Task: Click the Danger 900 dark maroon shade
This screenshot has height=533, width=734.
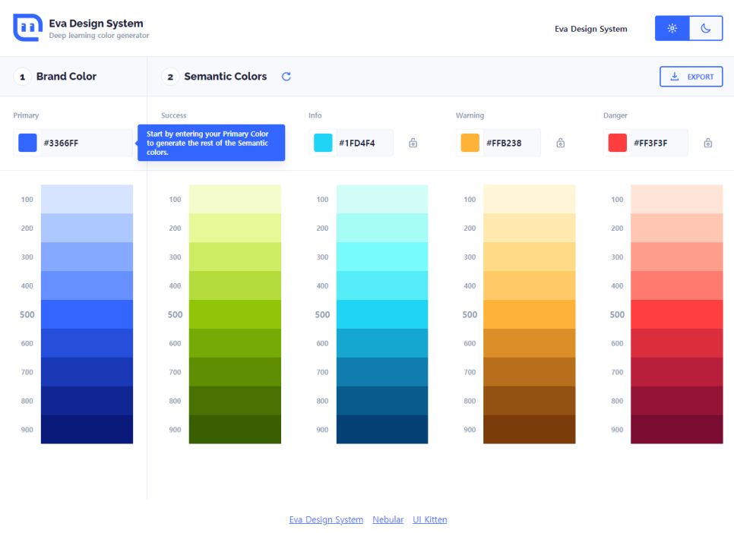Action: (677, 430)
